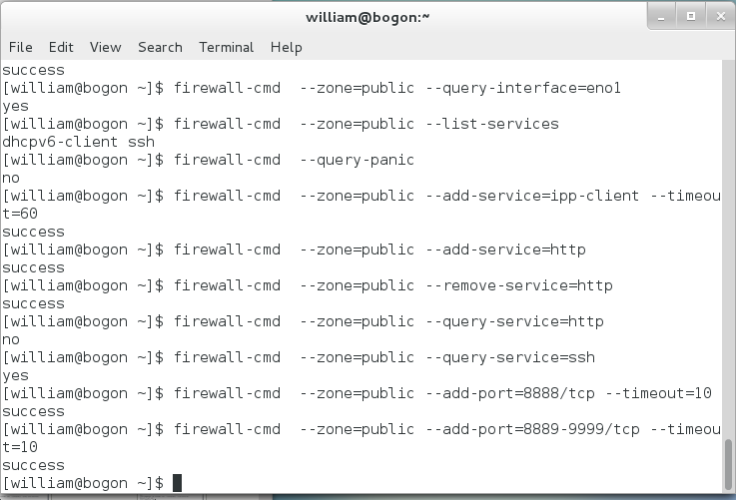Click the terminal vertical scrollbar thumb
This screenshot has height=500, width=736.
728,464
